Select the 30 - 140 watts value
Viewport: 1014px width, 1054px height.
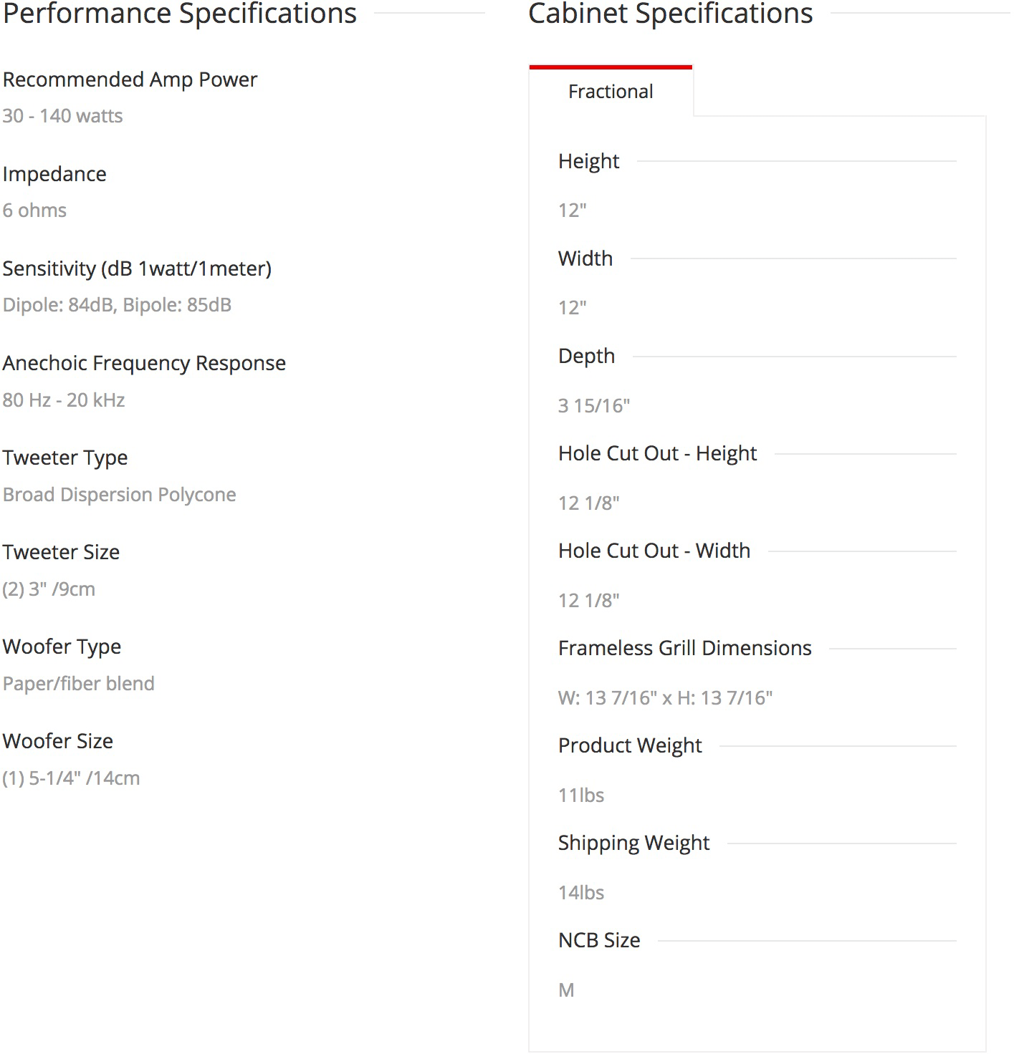coord(62,116)
